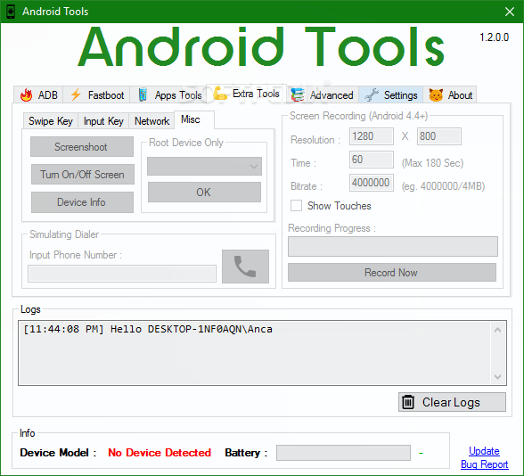Show the About tab
Viewport: 524px width, 476px height.
[x=450, y=94]
